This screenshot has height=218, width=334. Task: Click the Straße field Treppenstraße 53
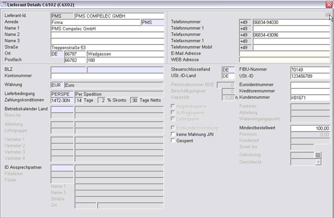coord(107,47)
